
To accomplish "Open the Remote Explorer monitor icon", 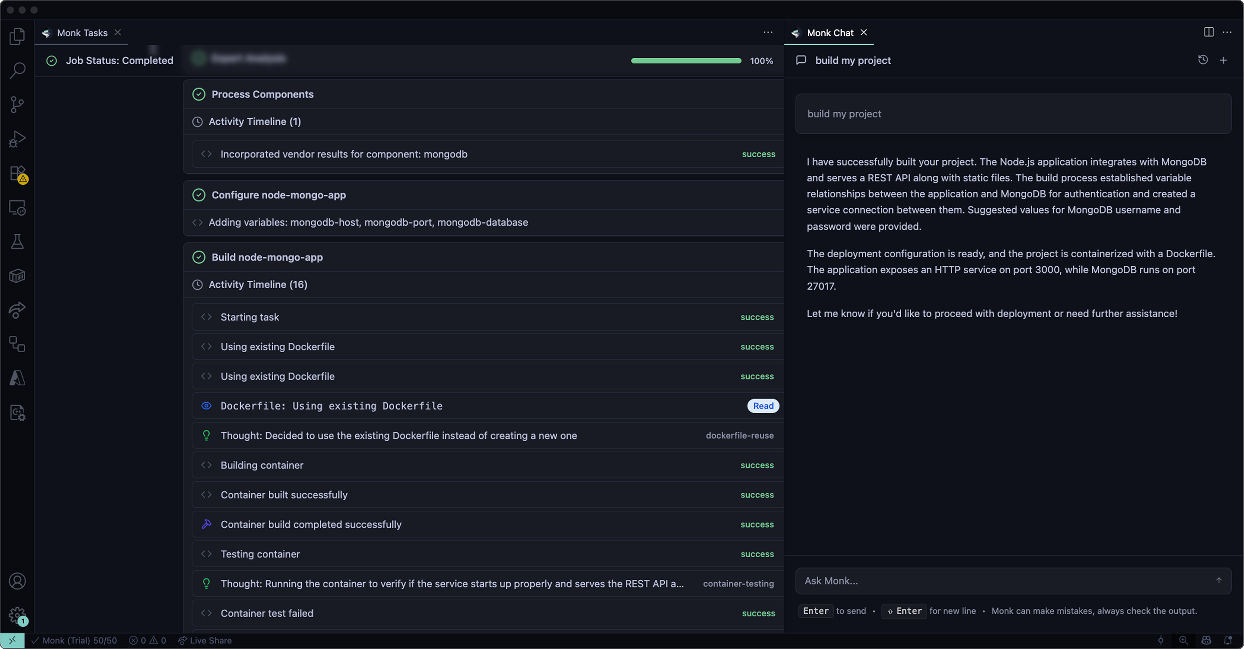I will tap(17, 208).
